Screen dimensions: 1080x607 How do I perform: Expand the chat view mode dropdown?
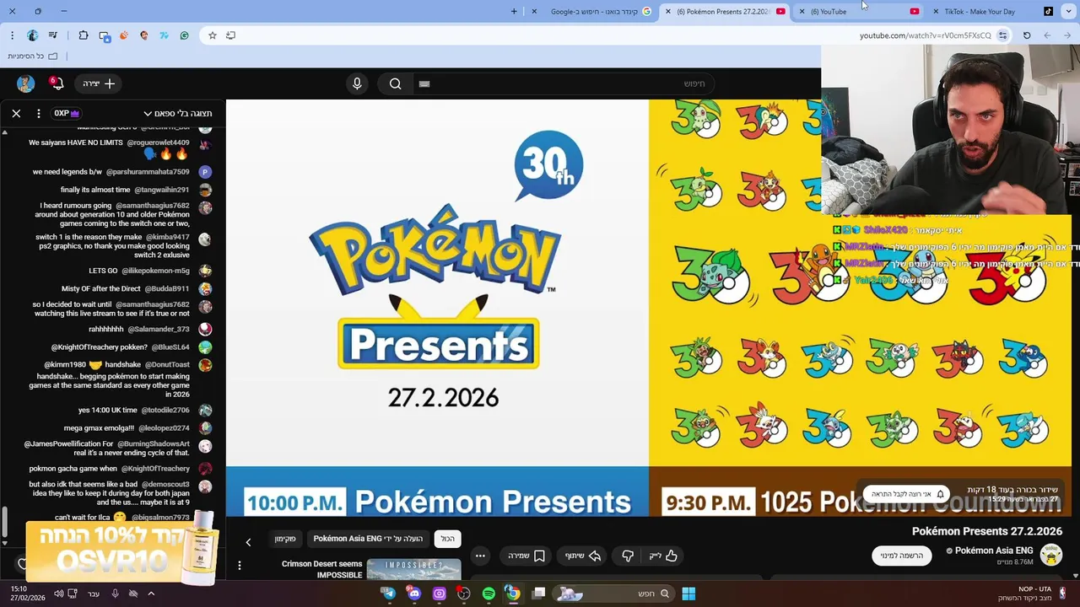click(x=178, y=113)
